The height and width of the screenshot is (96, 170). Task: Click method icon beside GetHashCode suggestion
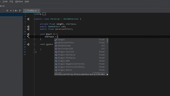(56, 46)
